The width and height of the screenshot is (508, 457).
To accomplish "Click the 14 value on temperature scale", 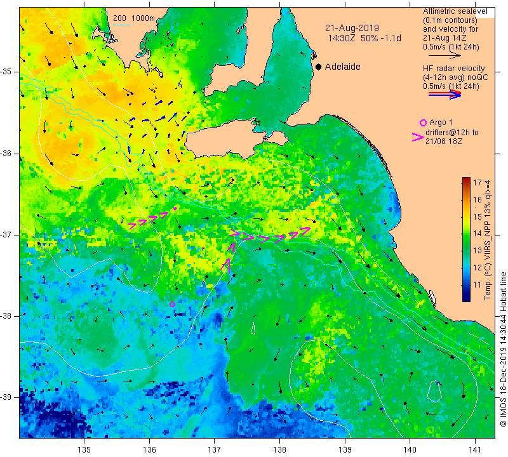I will pos(478,234).
